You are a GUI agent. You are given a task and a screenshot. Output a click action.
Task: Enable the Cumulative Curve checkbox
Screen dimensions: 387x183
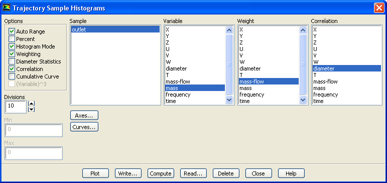12,76
